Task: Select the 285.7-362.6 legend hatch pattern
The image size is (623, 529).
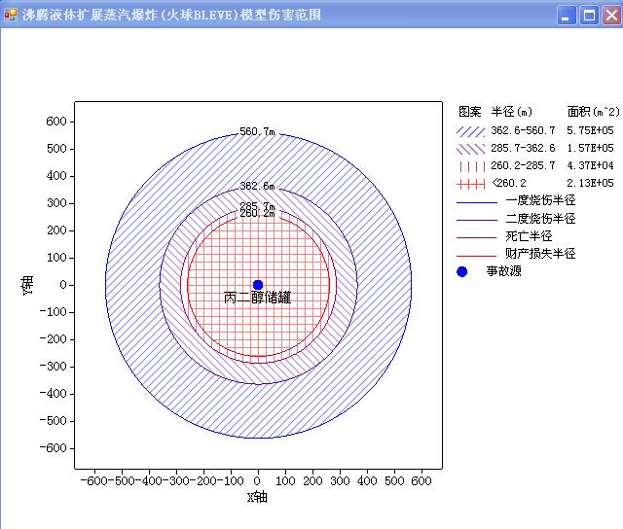Action: click(x=470, y=149)
